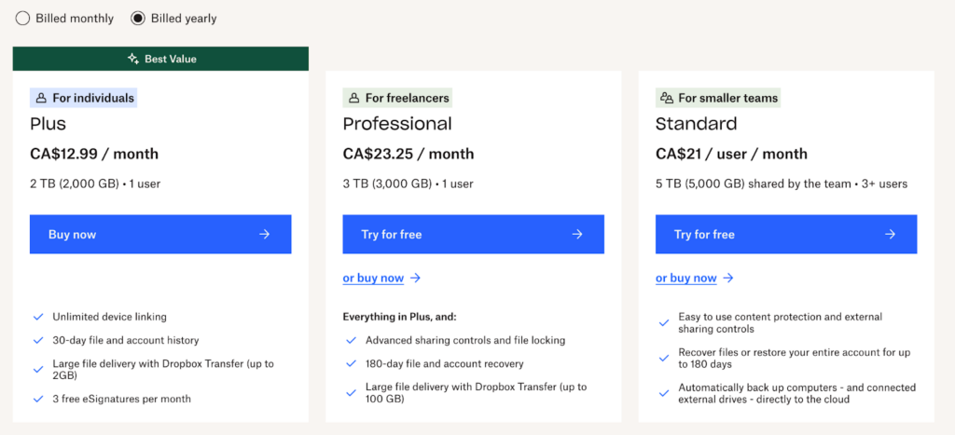This screenshot has width=955, height=435.
Task: Click '3 free eSignatures per month' text
Action: tap(122, 399)
